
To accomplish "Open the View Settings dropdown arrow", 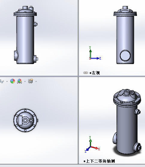I will [x=36, y=81].
